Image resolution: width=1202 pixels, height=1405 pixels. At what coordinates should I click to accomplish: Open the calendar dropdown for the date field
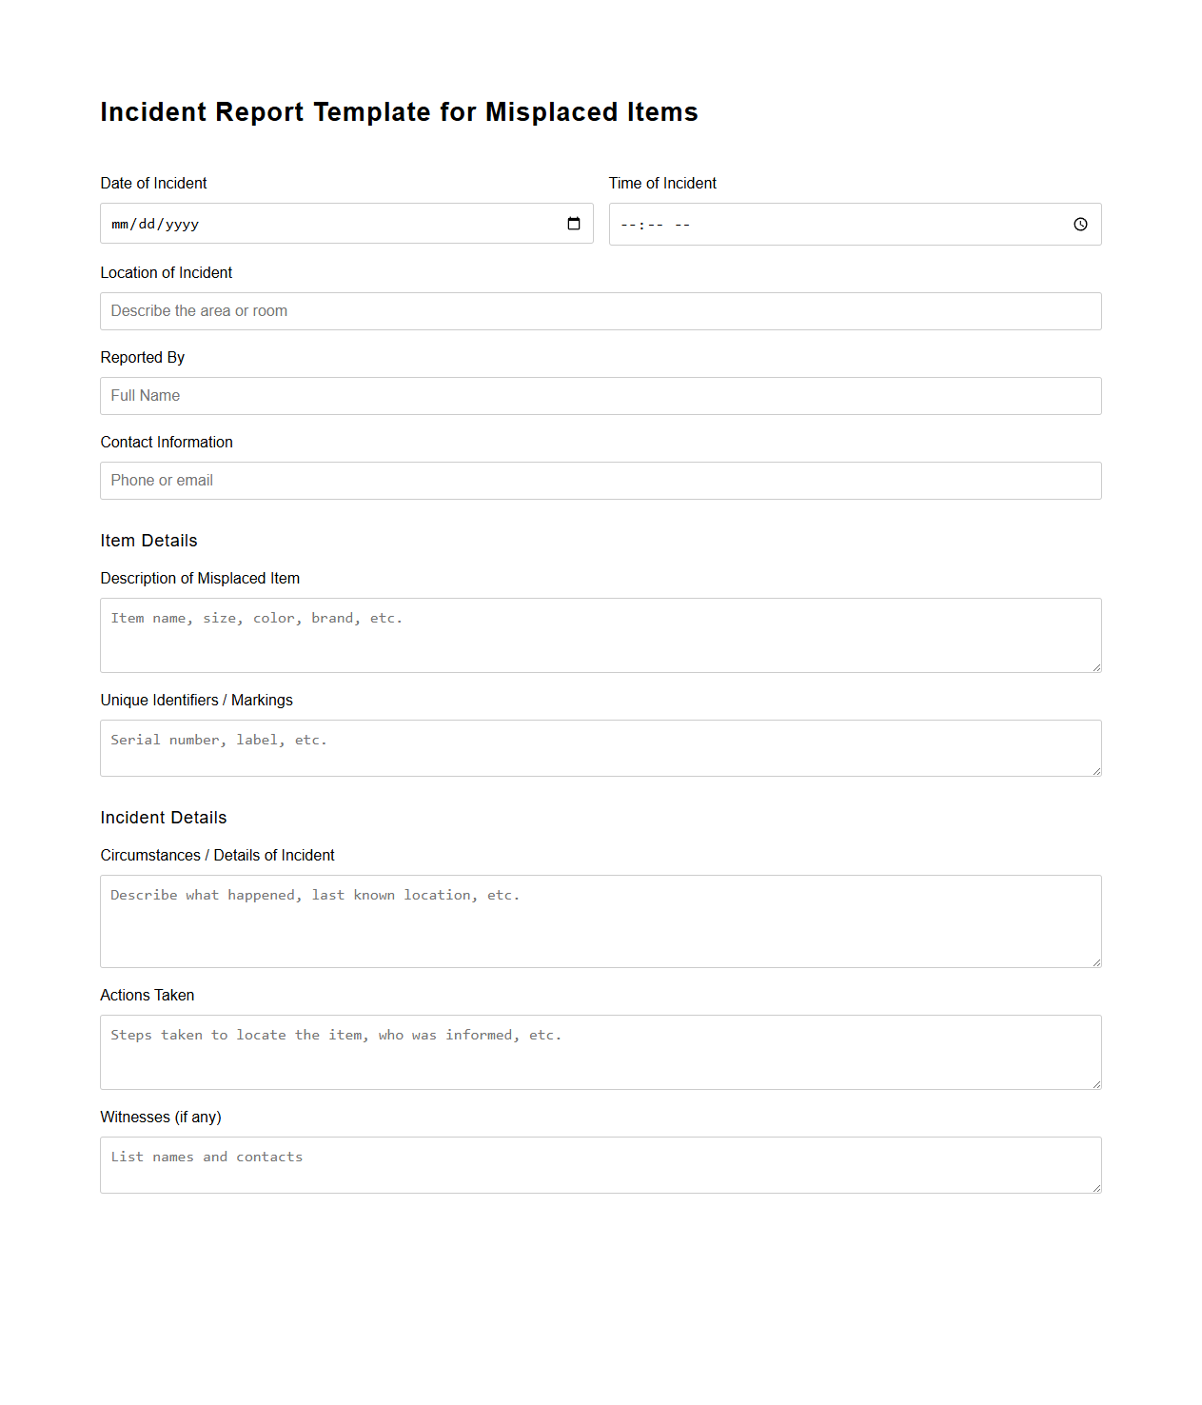[574, 224]
